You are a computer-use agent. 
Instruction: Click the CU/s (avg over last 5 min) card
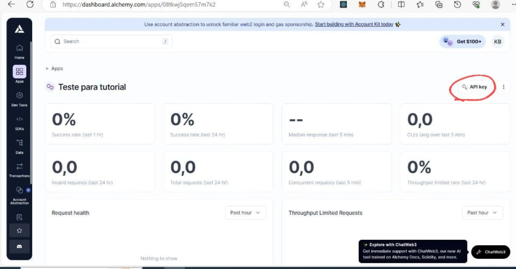455,124
